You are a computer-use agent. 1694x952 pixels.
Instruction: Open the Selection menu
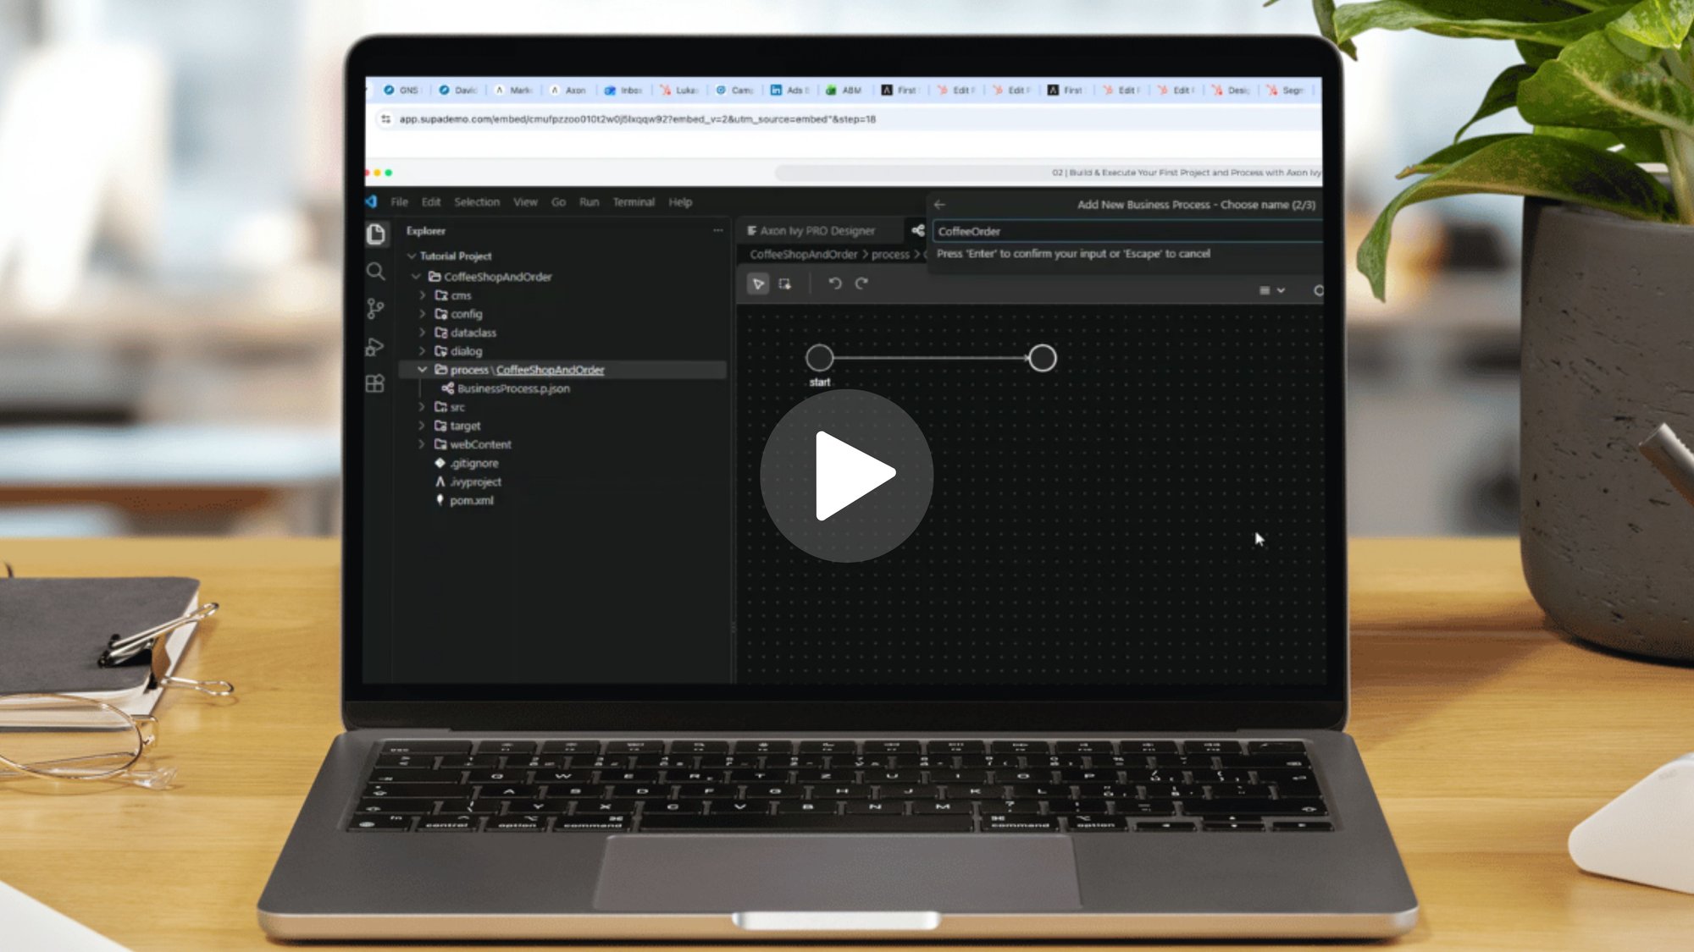click(477, 202)
